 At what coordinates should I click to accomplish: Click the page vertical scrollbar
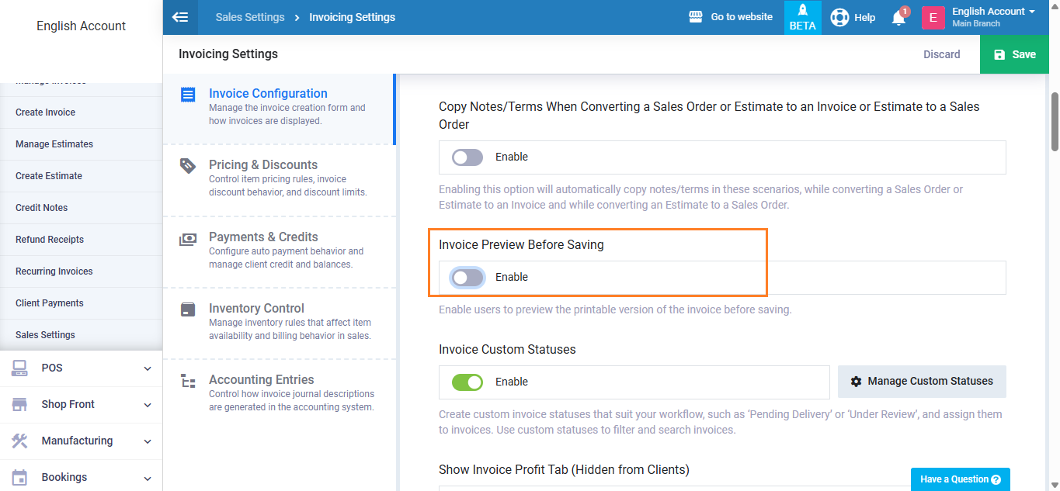click(x=1055, y=121)
